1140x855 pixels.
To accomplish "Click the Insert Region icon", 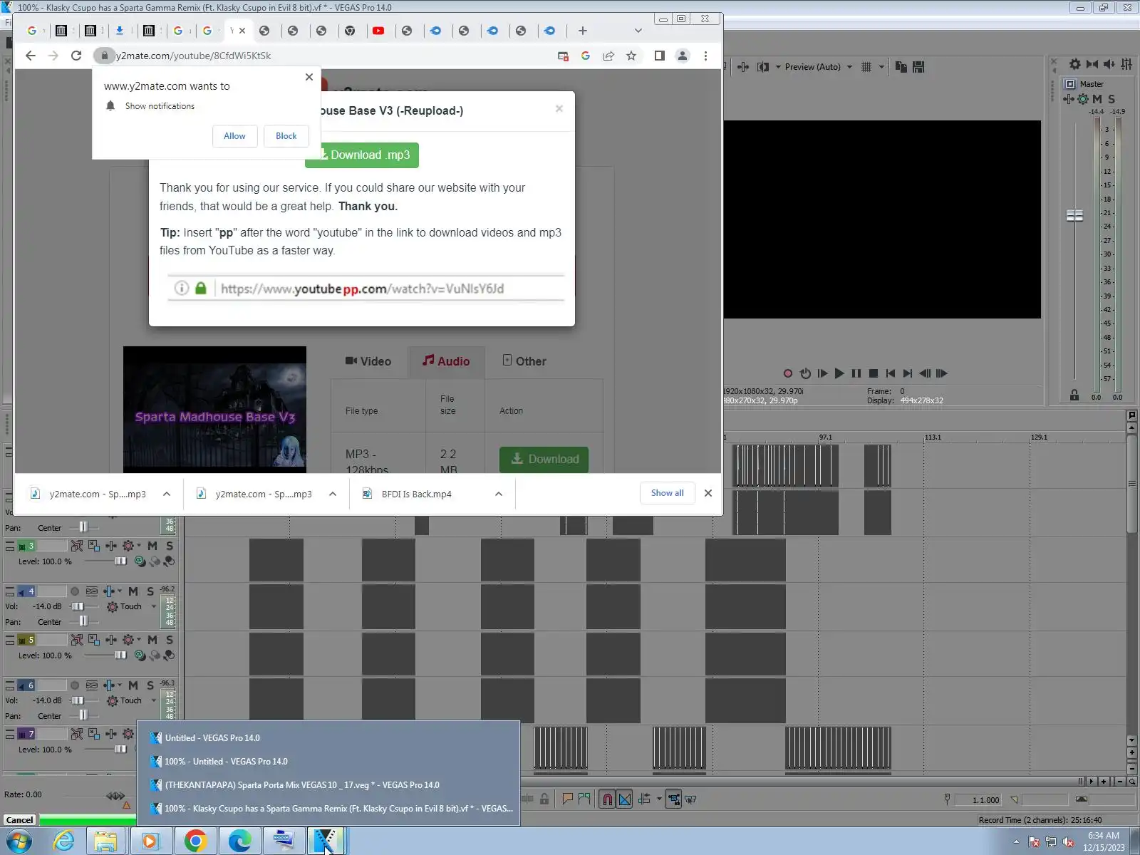I will pyautogui.click(x=584, y=799).
